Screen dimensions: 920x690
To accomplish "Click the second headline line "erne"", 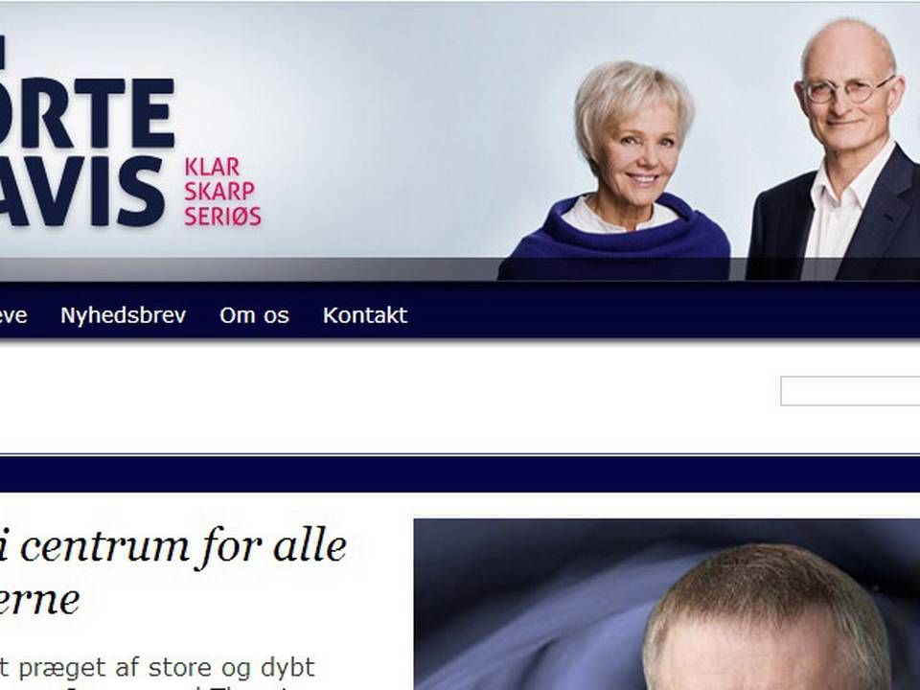I will [x=39, y=600].
